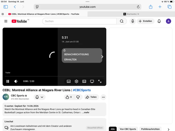175x131 pixels.
Task: Click the Teilen share button
Action: (x=91, y=97)
